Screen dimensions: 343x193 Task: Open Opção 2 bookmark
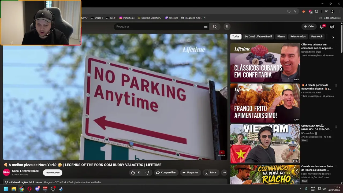[x=97, y=18]
